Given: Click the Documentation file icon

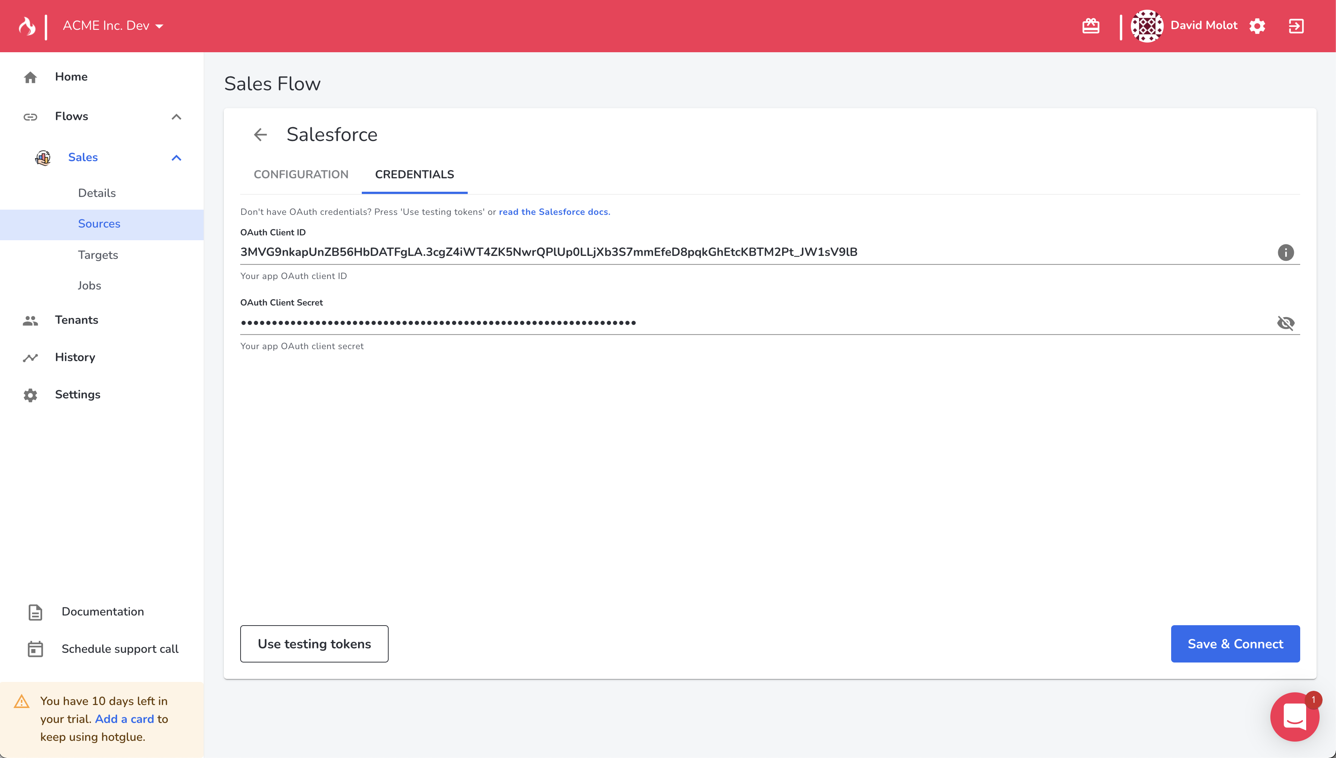Looking at the screenshot, I should pos(35,612).
